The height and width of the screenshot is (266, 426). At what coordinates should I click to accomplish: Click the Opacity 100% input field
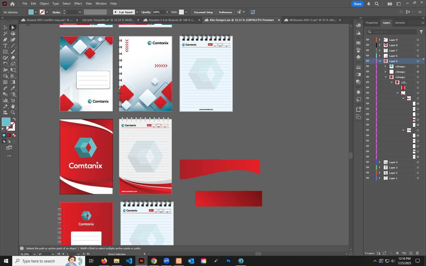point(159,12)
